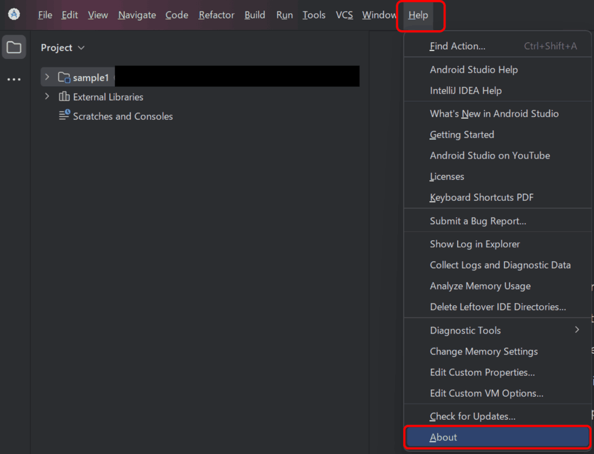Expand the External Libraries tree node
Viewport: 594px width, 454px height.
(x=48, y=97)
